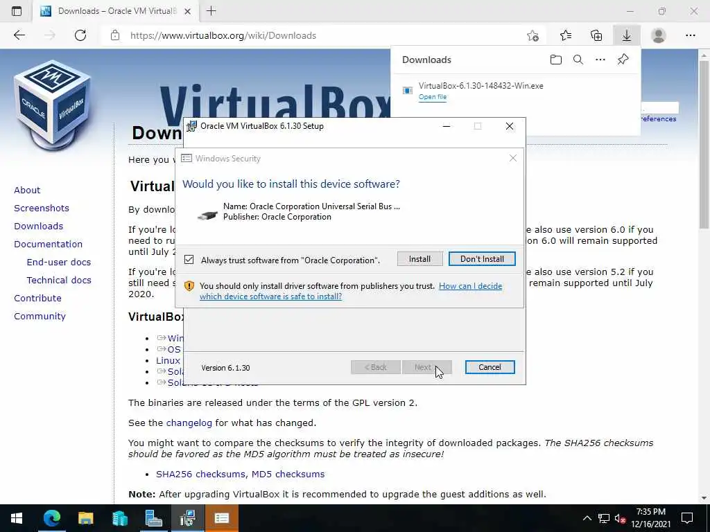
Task: Click Don't Install button
Action: tap(482, 259)
